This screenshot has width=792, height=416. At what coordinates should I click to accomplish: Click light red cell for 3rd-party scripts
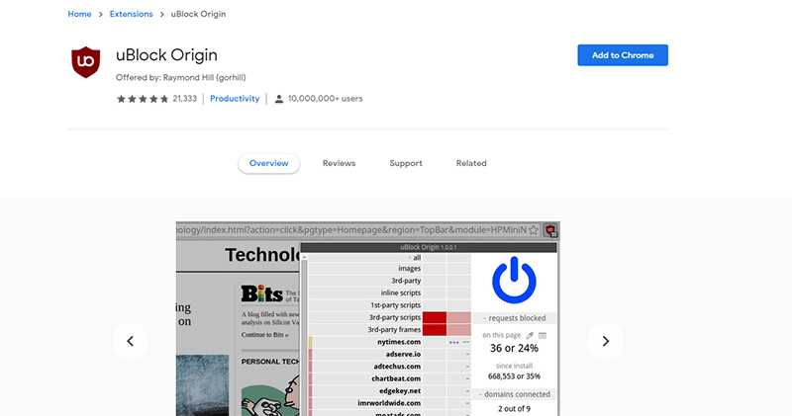(x=458, y=317)
